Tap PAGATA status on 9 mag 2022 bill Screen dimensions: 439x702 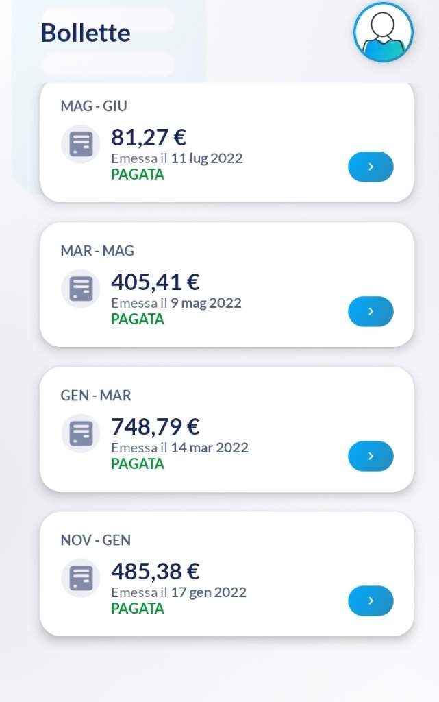click(138, 319)
